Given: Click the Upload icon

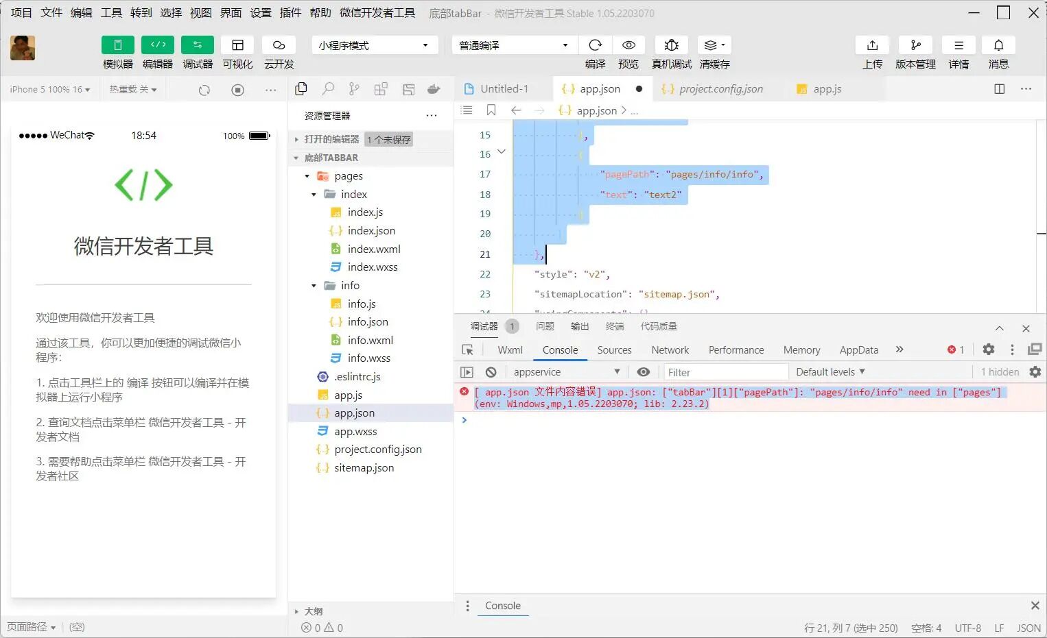Looking at the screenshot, I should coord(873,45).
